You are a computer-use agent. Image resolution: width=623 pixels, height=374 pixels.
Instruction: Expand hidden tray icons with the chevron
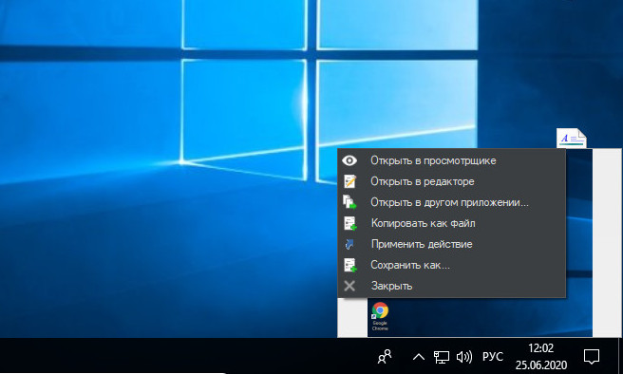(419, 357)
